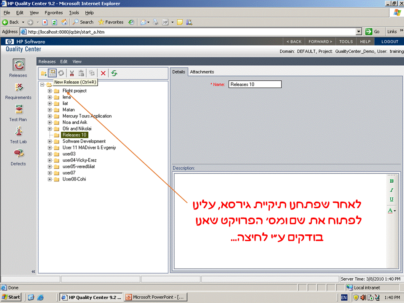
Task: Click TOOLS in HP header
Action: [x=346, y=42]
